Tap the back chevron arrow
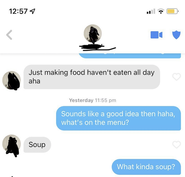 [x=9, y=35]
